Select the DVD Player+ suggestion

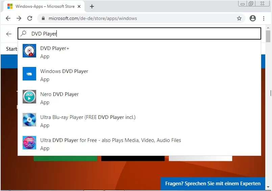139,52
